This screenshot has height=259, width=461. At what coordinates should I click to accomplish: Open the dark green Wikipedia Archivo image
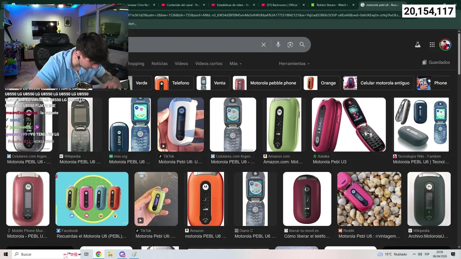tap(429, 199)
